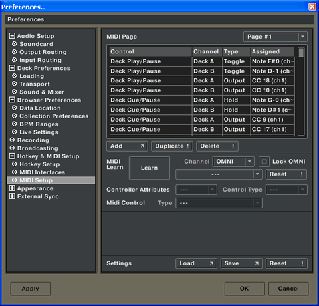Click the Hotkey Setup bullet icon
The height and width of the screenshot is (306, 319).
(x=15, y=164)
